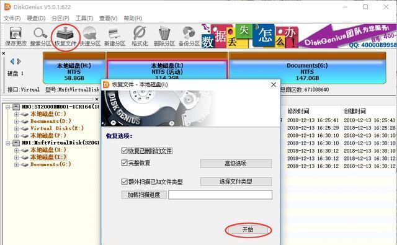The width and height of the screenshot is (397, 245).
Task: Expand the Virtual Disks(E:) tree node
Action: pos(16,128)
